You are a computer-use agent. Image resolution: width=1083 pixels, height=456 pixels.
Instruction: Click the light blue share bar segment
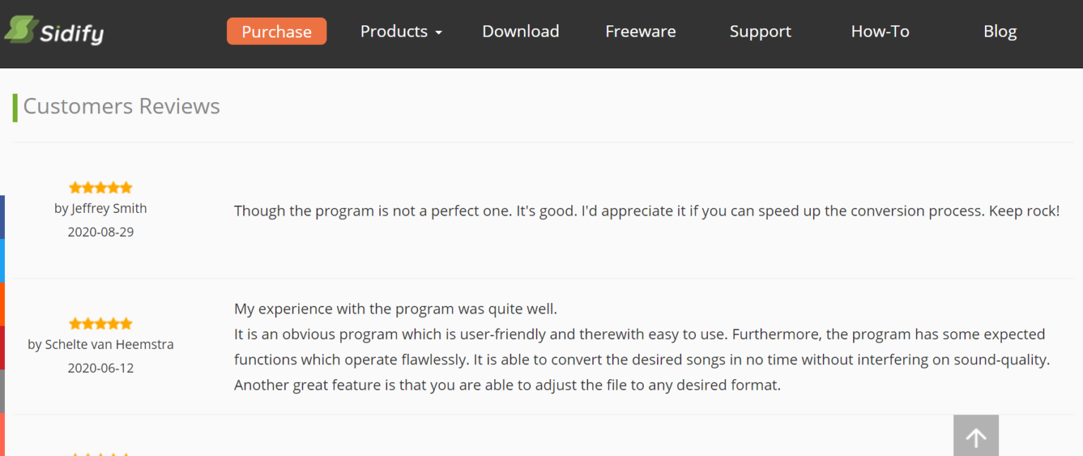pos(2,261)
